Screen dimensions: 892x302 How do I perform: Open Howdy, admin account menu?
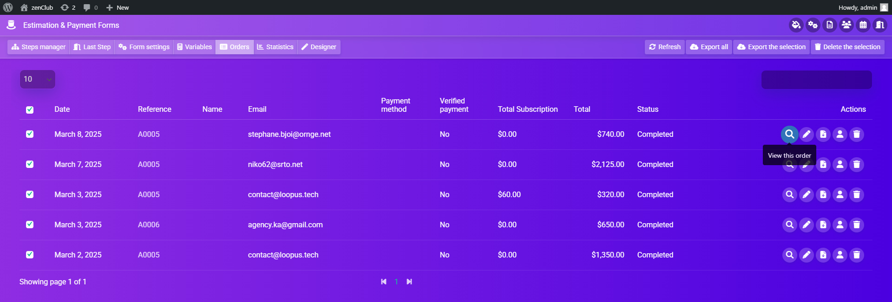(x=863, y=7)
